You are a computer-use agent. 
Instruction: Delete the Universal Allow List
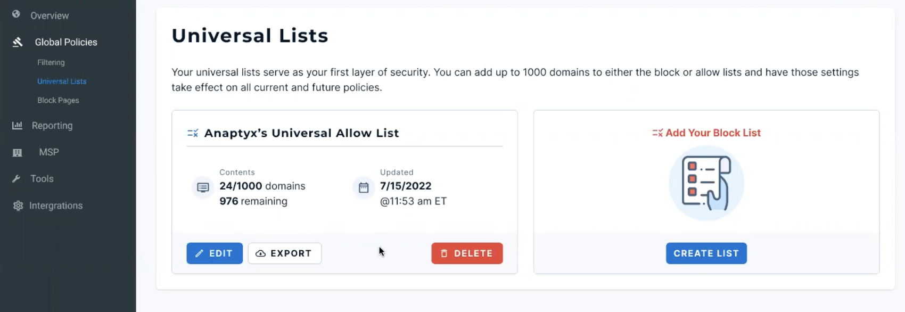467,253
